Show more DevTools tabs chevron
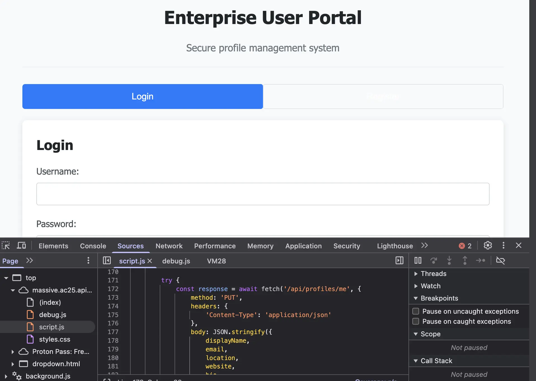 tap(424, 246)
